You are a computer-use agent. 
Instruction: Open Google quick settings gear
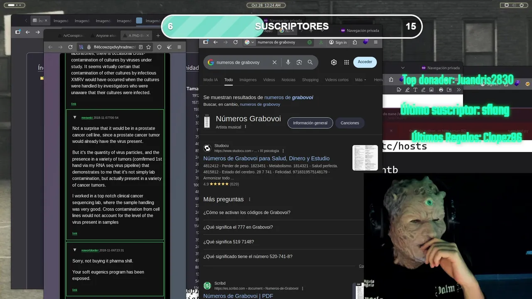pos(334,62)
